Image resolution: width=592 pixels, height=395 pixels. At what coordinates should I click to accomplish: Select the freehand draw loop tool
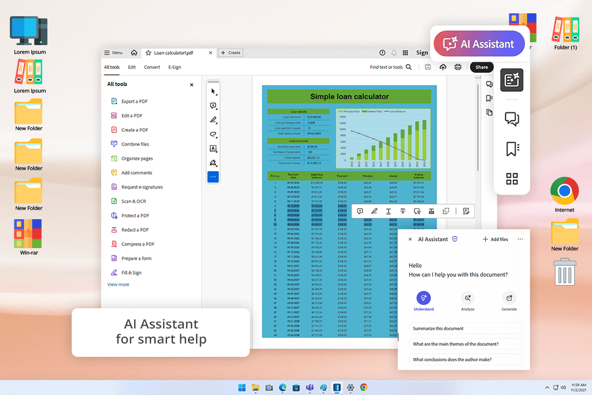pos(213,134)
